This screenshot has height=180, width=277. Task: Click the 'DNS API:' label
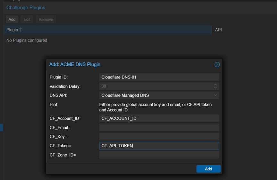pyautogui.click(x=58, y=95)
